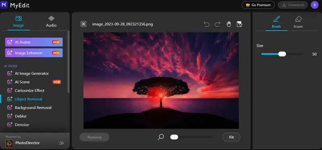Click the Object Removal icon
The image size is (322, 150).
click(x=10, y=99)
